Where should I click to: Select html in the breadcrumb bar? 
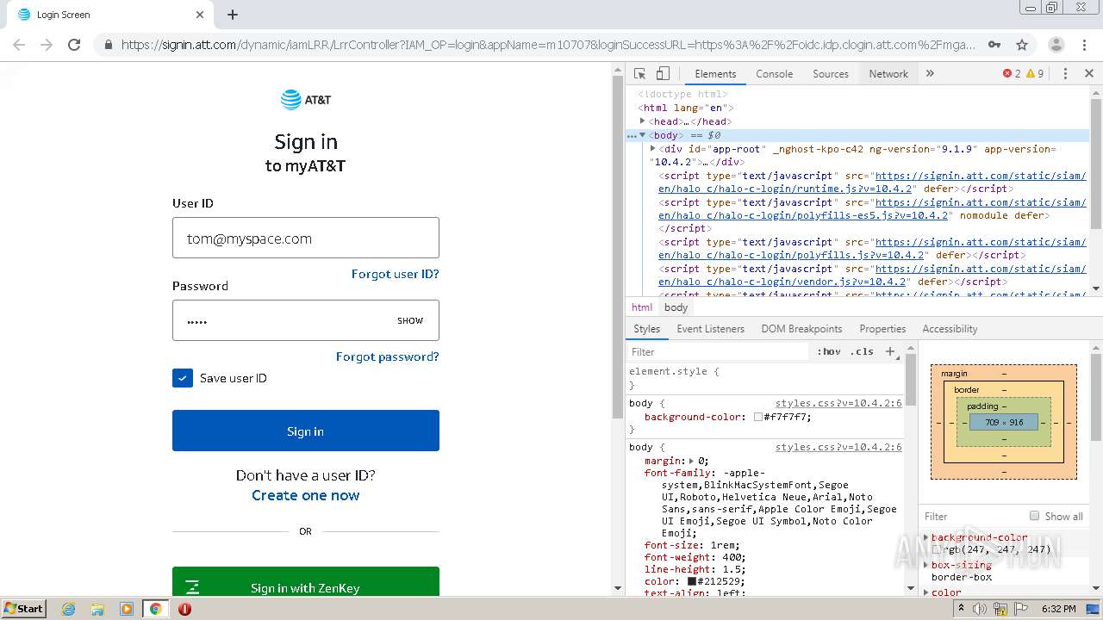tap(642, 307)
